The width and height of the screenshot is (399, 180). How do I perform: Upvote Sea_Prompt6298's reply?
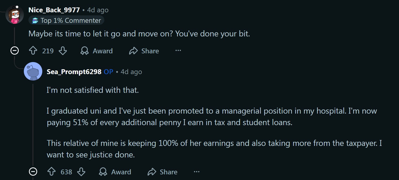[x=52, y=172]
